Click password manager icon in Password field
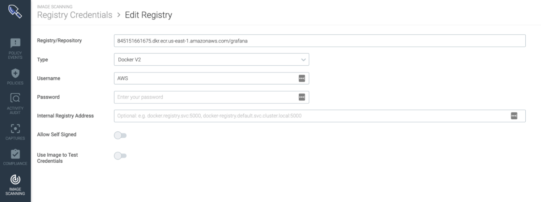The width and height of the screenshot is (541, 202). click(x=302, y=97)
